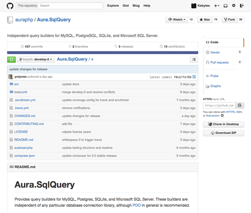251x213 pixels.
Task: Open the GitHub Octocat home logo
Action: click(10, 6)
